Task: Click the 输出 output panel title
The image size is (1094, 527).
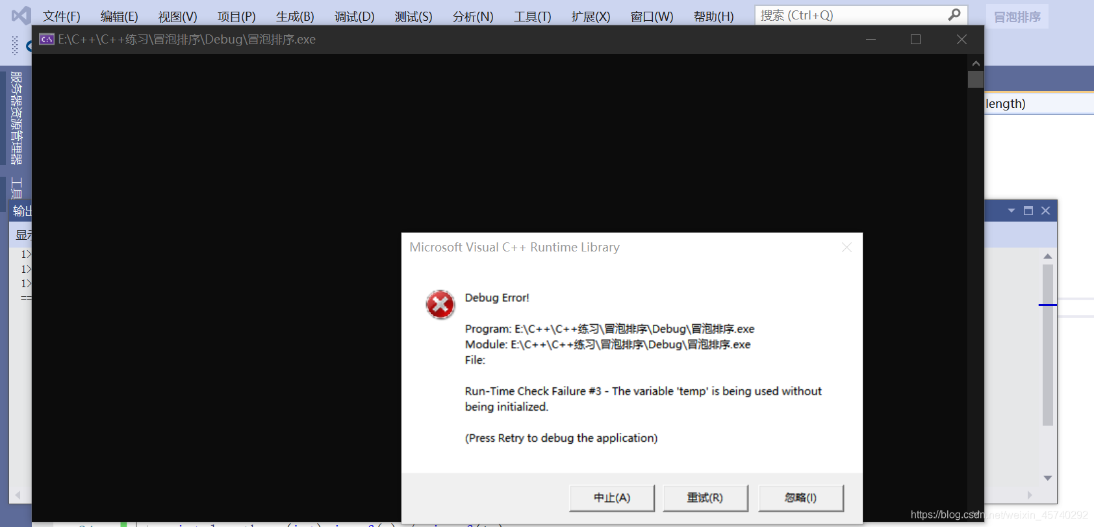Action: [x=22, y=211]
